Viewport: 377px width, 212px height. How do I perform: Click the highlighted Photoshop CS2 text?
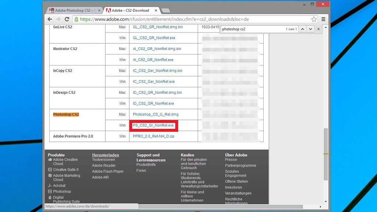point(66,114)
